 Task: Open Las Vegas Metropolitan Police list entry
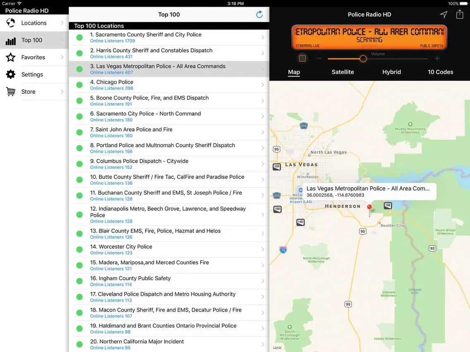point(169,69)
